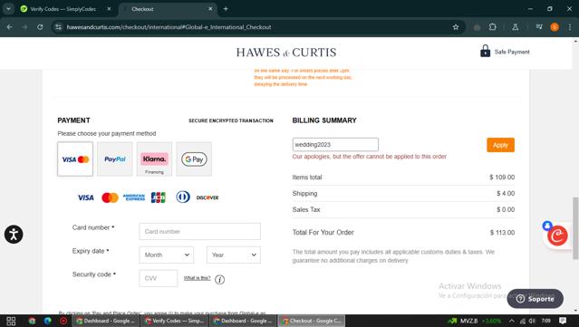The width and height of the screenshot is (579, 327).
Task: Apply the promo code with Apply button
Action: [500, 145]
